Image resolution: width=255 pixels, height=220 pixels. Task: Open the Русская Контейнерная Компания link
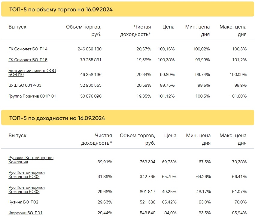click(x=31, y=160)
